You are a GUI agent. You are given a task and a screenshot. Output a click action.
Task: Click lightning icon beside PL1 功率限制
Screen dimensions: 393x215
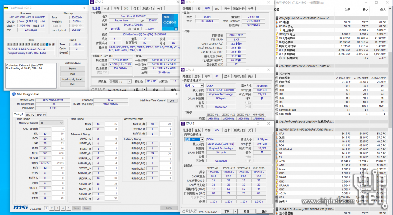click(x=276, y=50)
